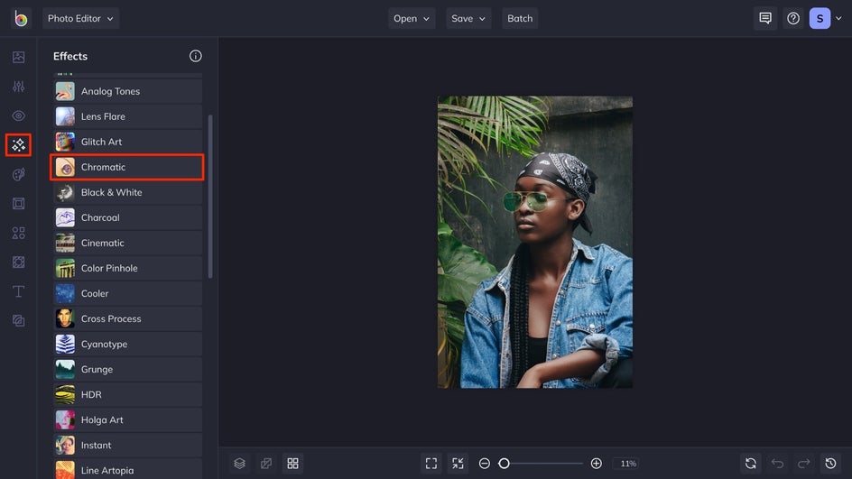Click the zoom out minus icon
Viewport: 852px width, 479px height.
pyautogui.click(x=484, y=464)
